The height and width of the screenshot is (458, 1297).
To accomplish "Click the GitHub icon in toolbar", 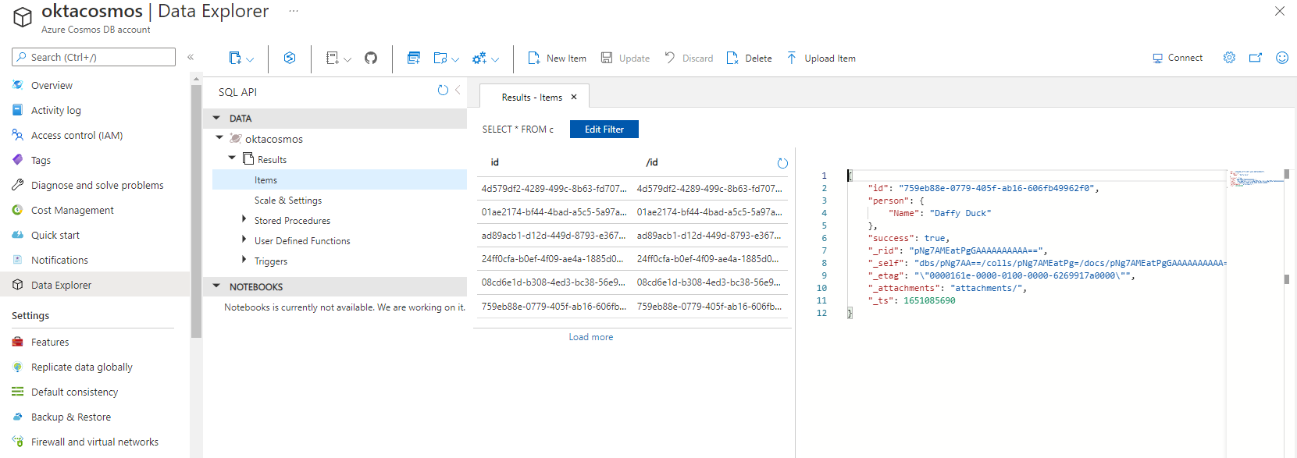I will (371, 58).
